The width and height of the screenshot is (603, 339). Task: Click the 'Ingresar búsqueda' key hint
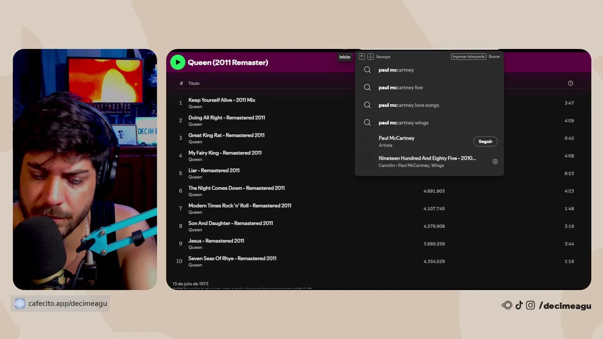(x=468, y=56)
